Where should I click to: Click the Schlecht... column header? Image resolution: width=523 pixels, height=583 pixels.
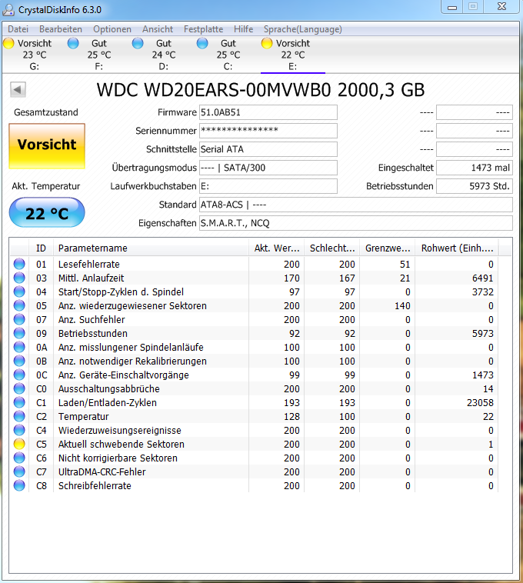click(x=332, y=248)
